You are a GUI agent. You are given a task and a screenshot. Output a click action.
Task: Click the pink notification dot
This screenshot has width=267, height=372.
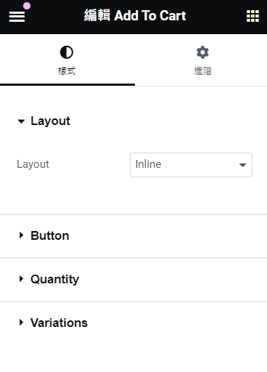click(x=27, y=6)
